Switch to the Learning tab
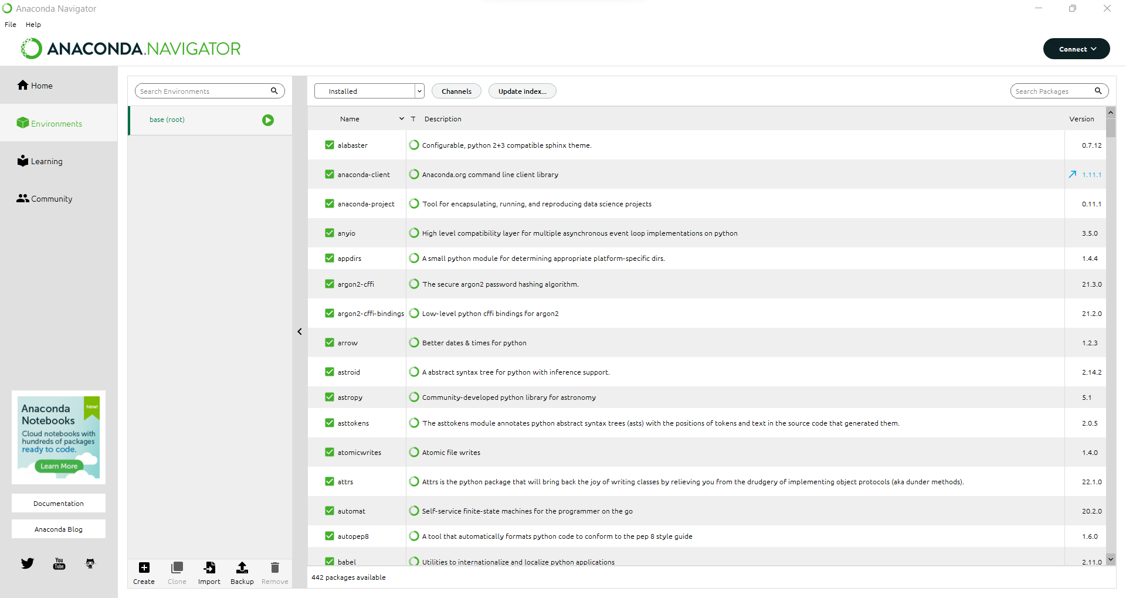Viewport: 1126px width, 598px height. click(46, 161)
